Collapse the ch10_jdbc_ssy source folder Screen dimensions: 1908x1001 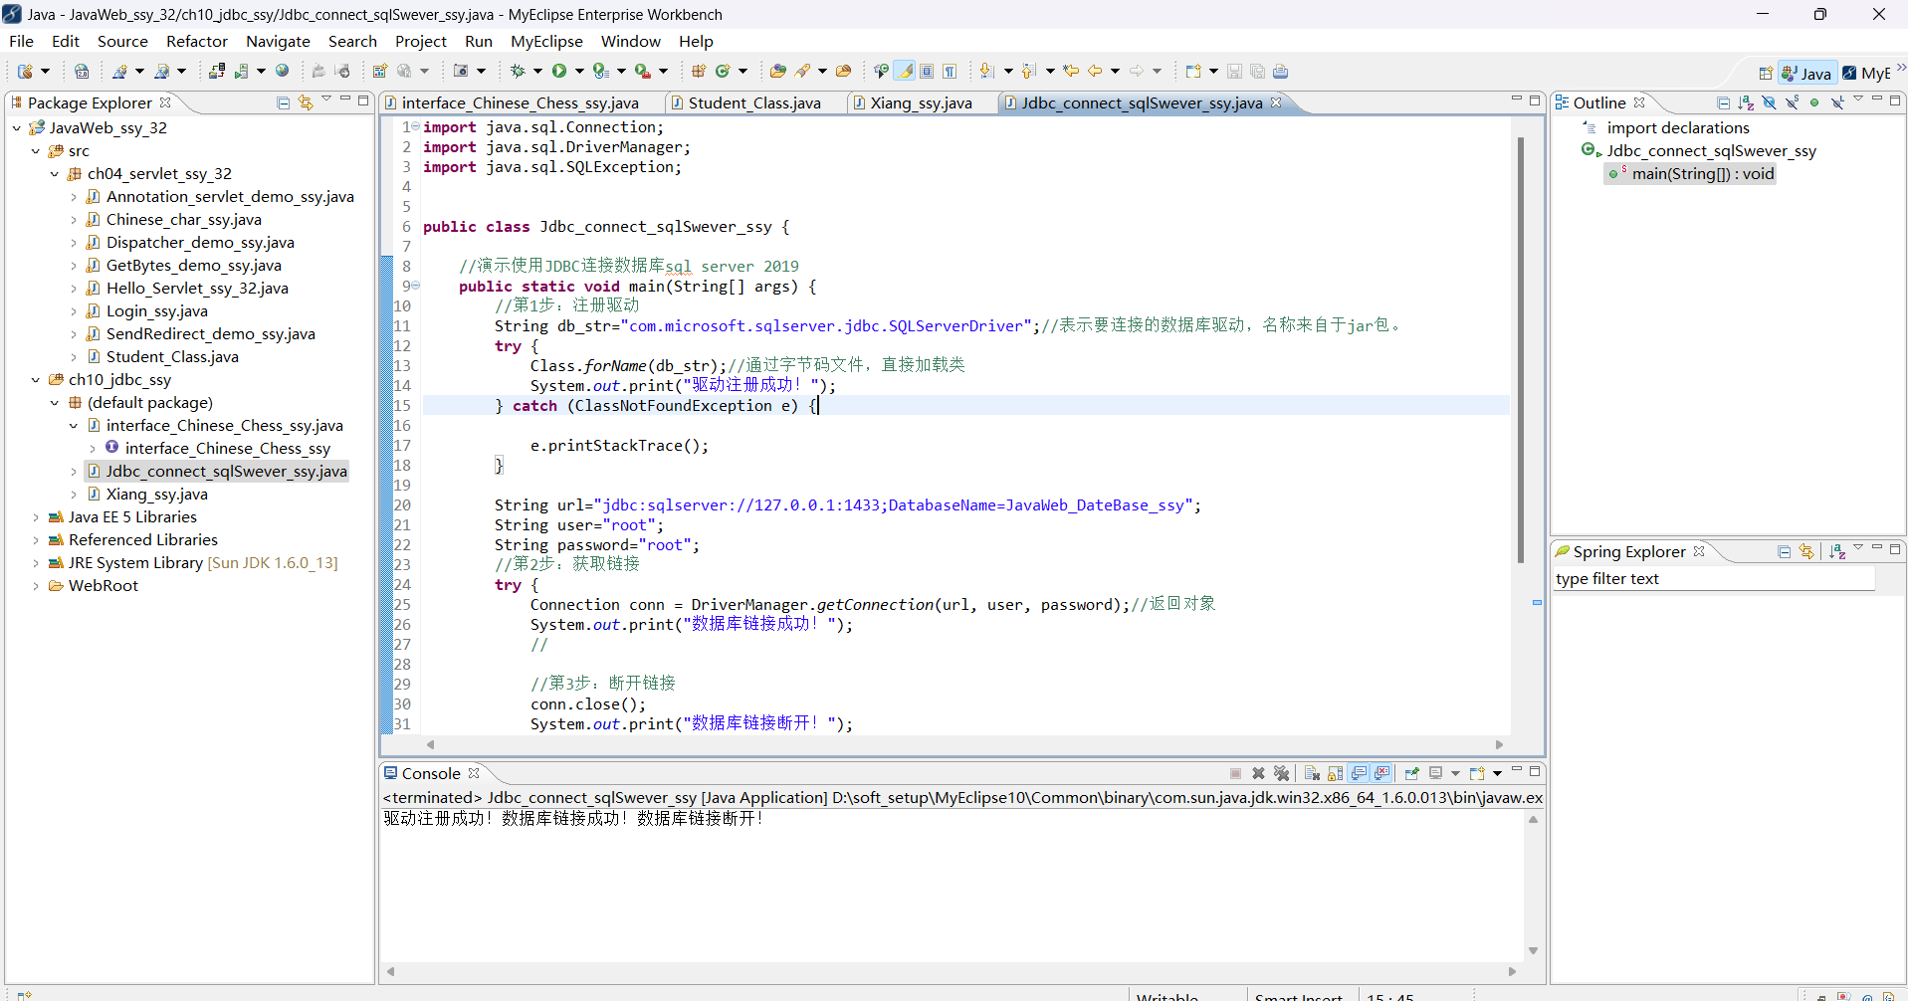[x=36, y=379]
